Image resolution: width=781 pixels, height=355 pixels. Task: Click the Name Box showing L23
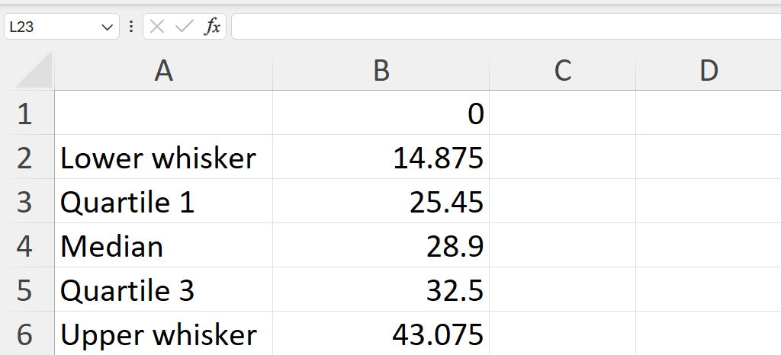click(62, 27)
